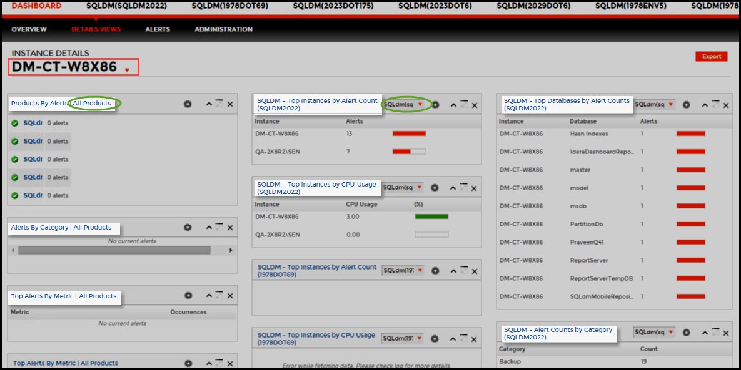The width and height of the screenshot is (741, 370).
Task: Close Top Databases by Alert Counts widget
Action: click(726, 105)
